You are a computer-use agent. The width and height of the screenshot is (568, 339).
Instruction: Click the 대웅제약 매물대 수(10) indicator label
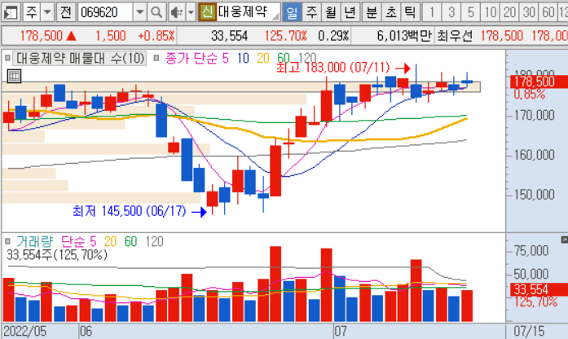click(x=80, y=58)
